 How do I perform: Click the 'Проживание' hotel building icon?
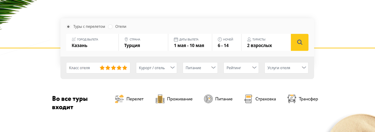(x=160, y=99)
